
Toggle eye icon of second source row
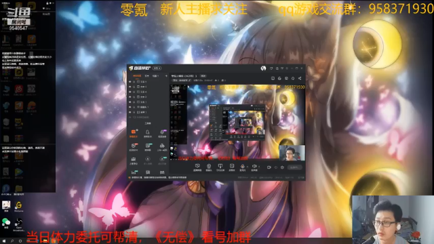[130, 87]
